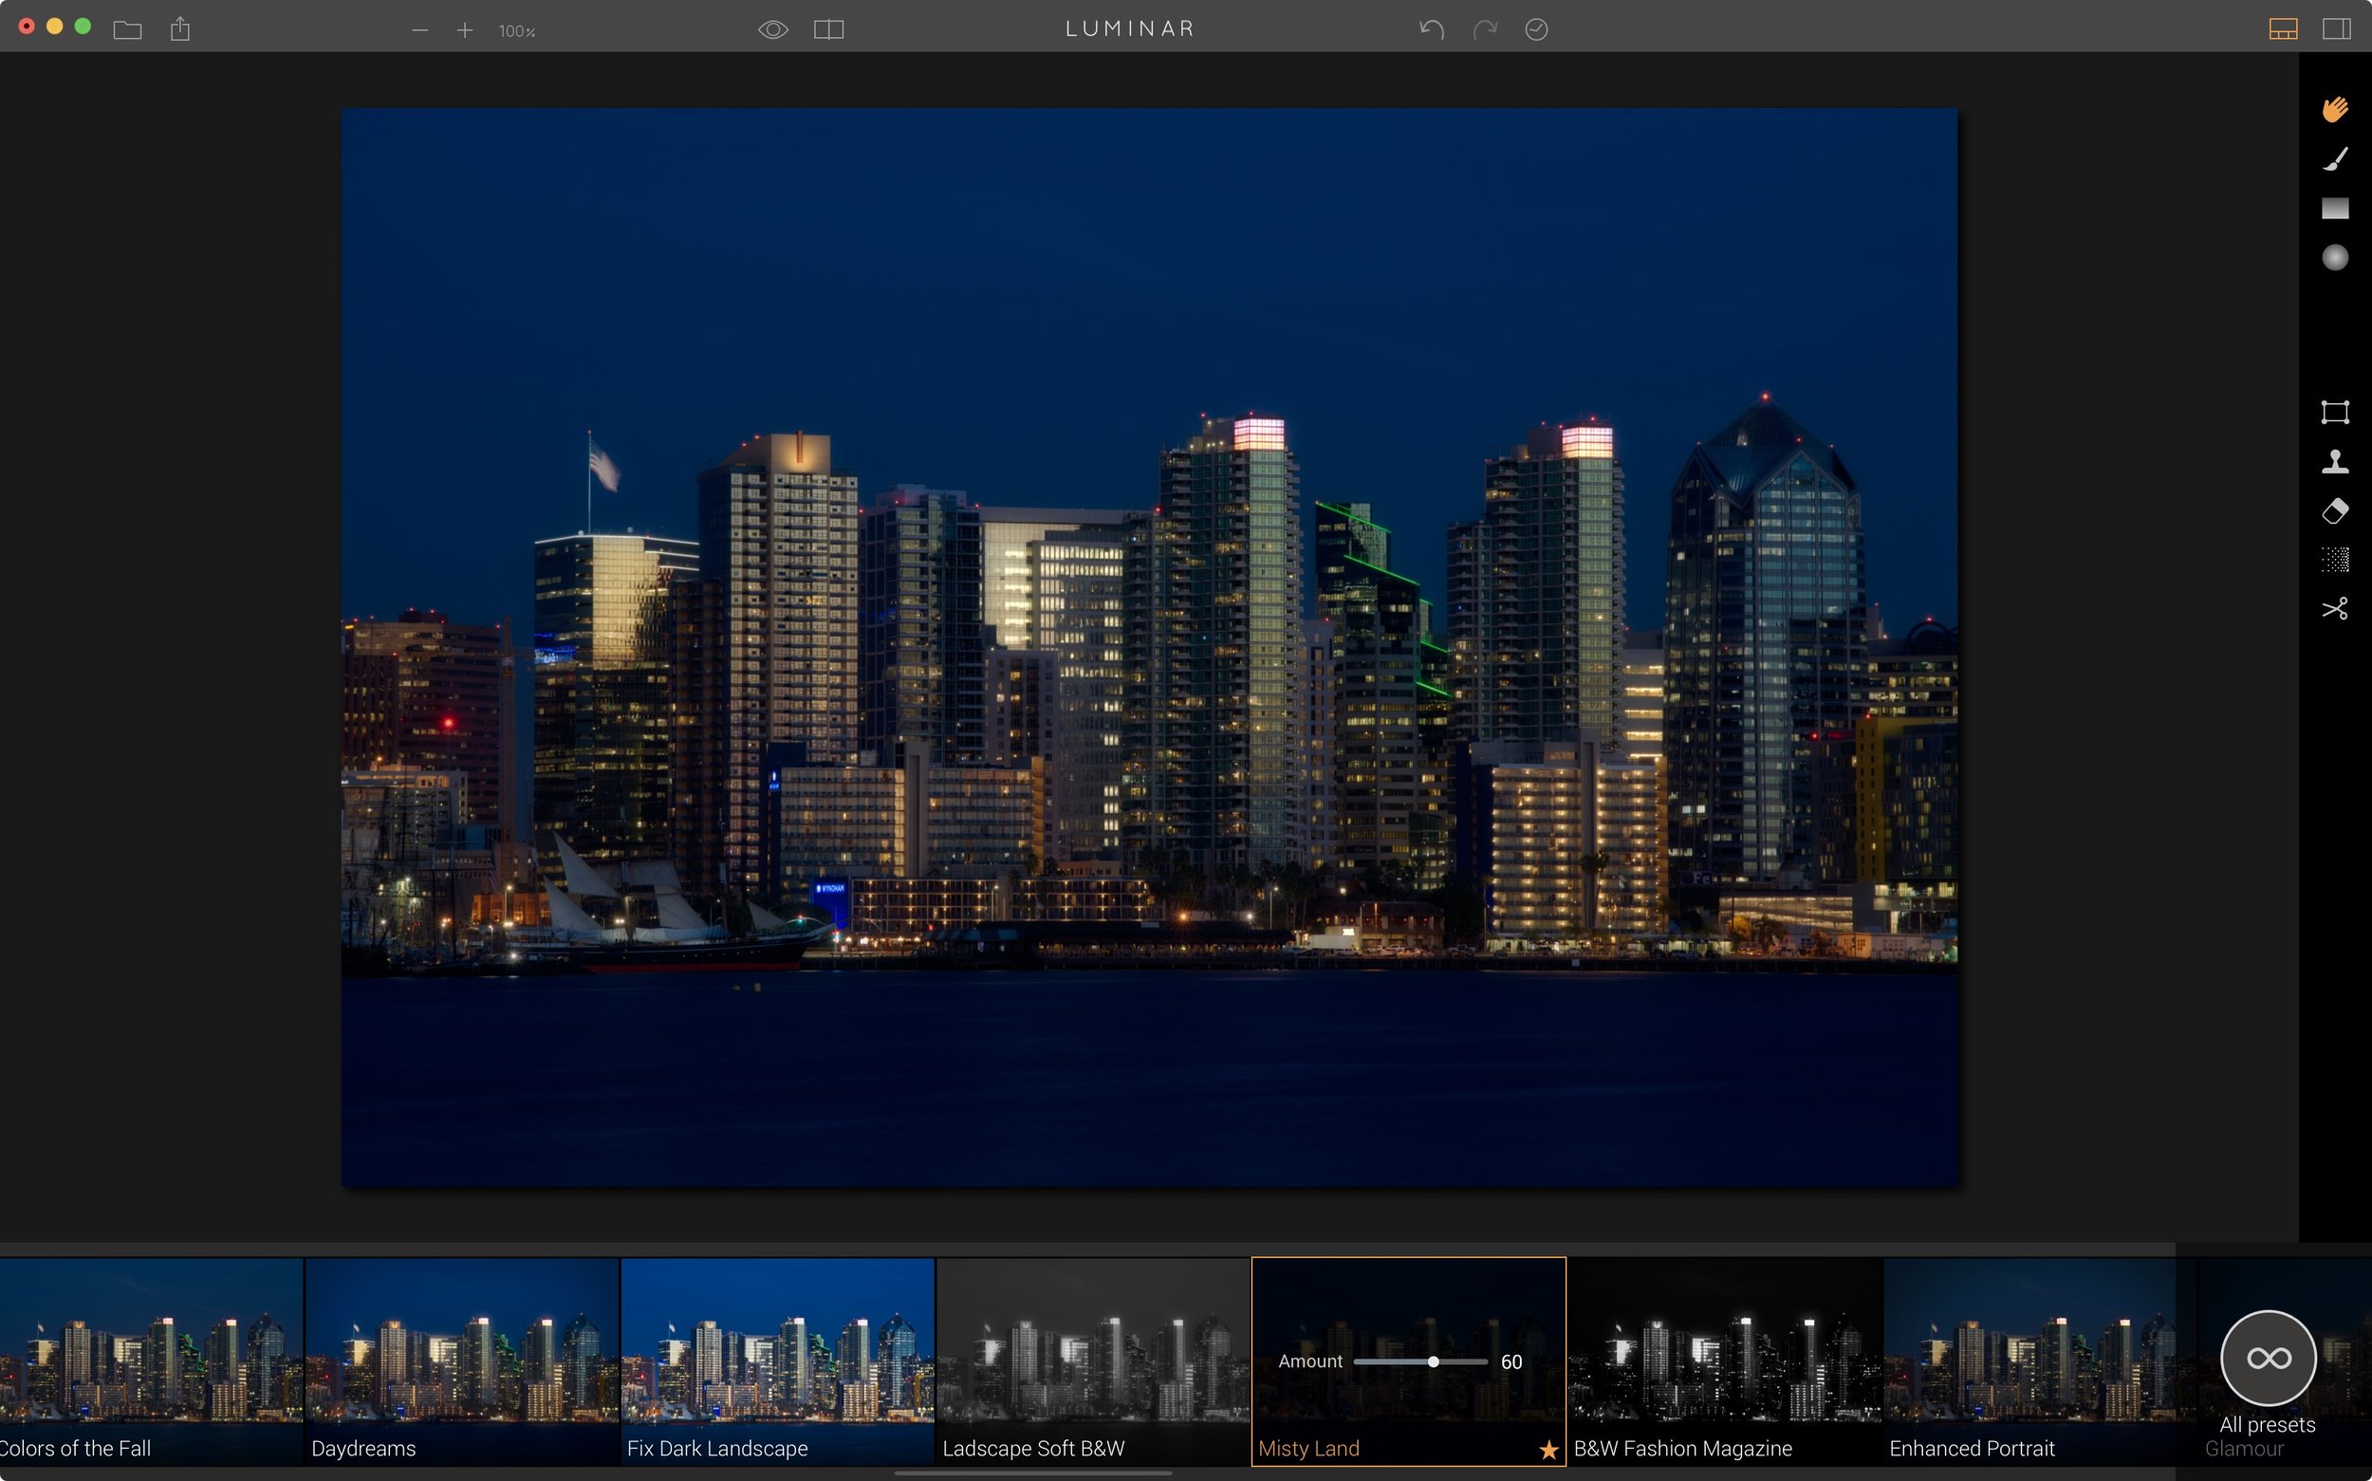Select the Denoise tool
The height and width of the screenshot is (1481, 2372).
tap(2335, 561)
